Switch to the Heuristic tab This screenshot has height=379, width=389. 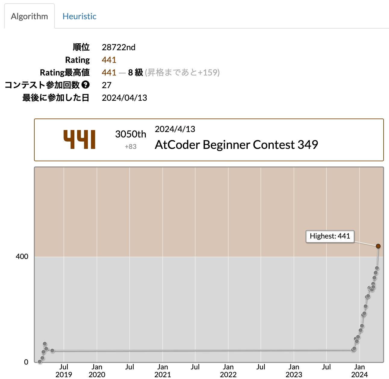pos(79,16)
